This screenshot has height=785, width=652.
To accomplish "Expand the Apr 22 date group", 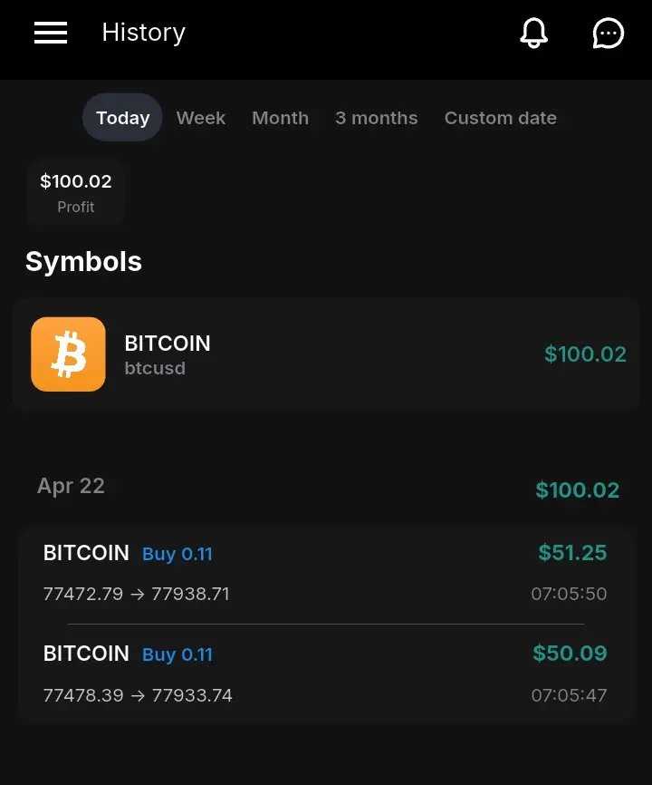I will [71, 487].
